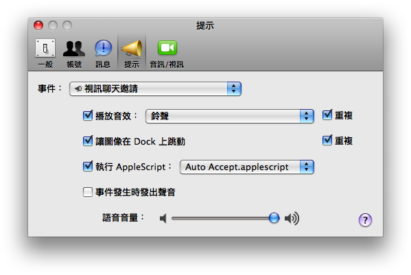Toggle 重複 checkbox beside the 鈴聲 sound

327,115
